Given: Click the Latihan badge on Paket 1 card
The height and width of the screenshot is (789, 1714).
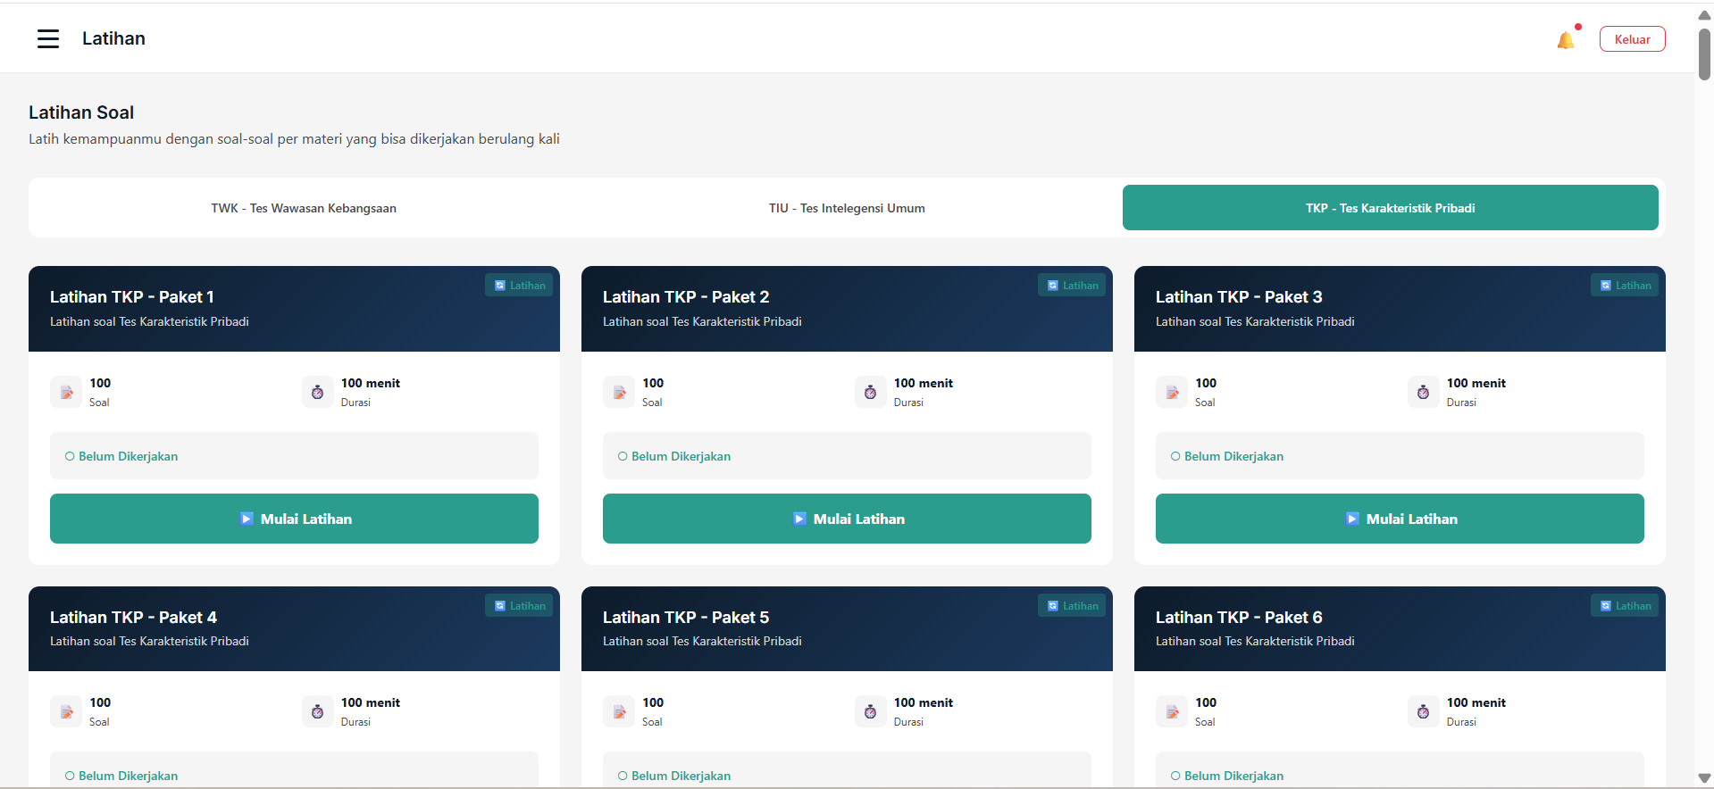Looking at the screenshot, I should click(x=519, y=286).
